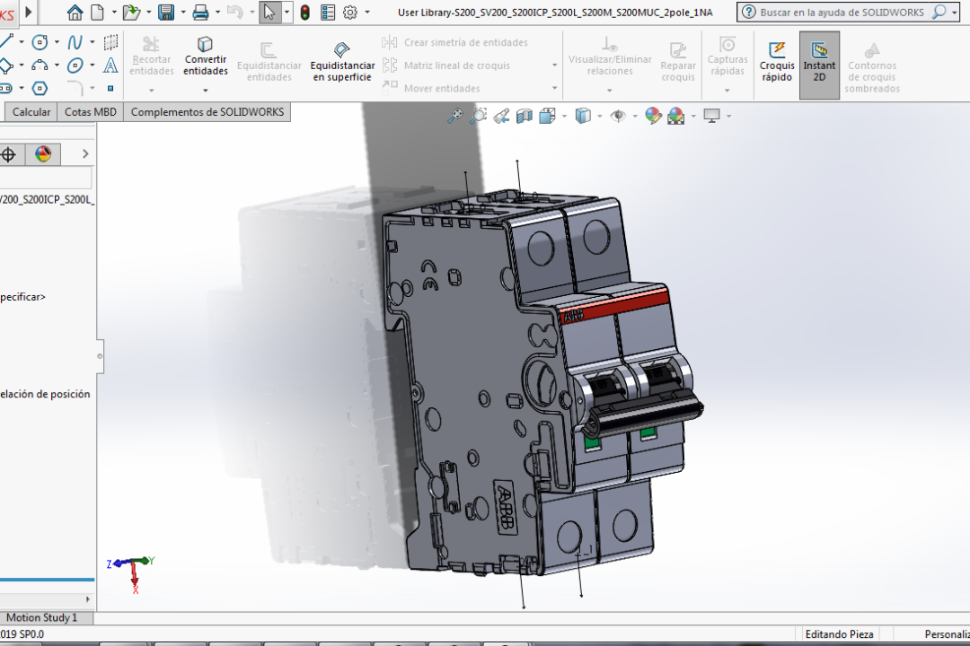Viewport: 970px width, 646px height.
Task: Select the Circle sketch tool
Action: pos(40,42)
